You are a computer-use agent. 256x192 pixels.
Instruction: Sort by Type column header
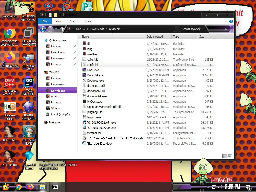[x=184, y=37]
